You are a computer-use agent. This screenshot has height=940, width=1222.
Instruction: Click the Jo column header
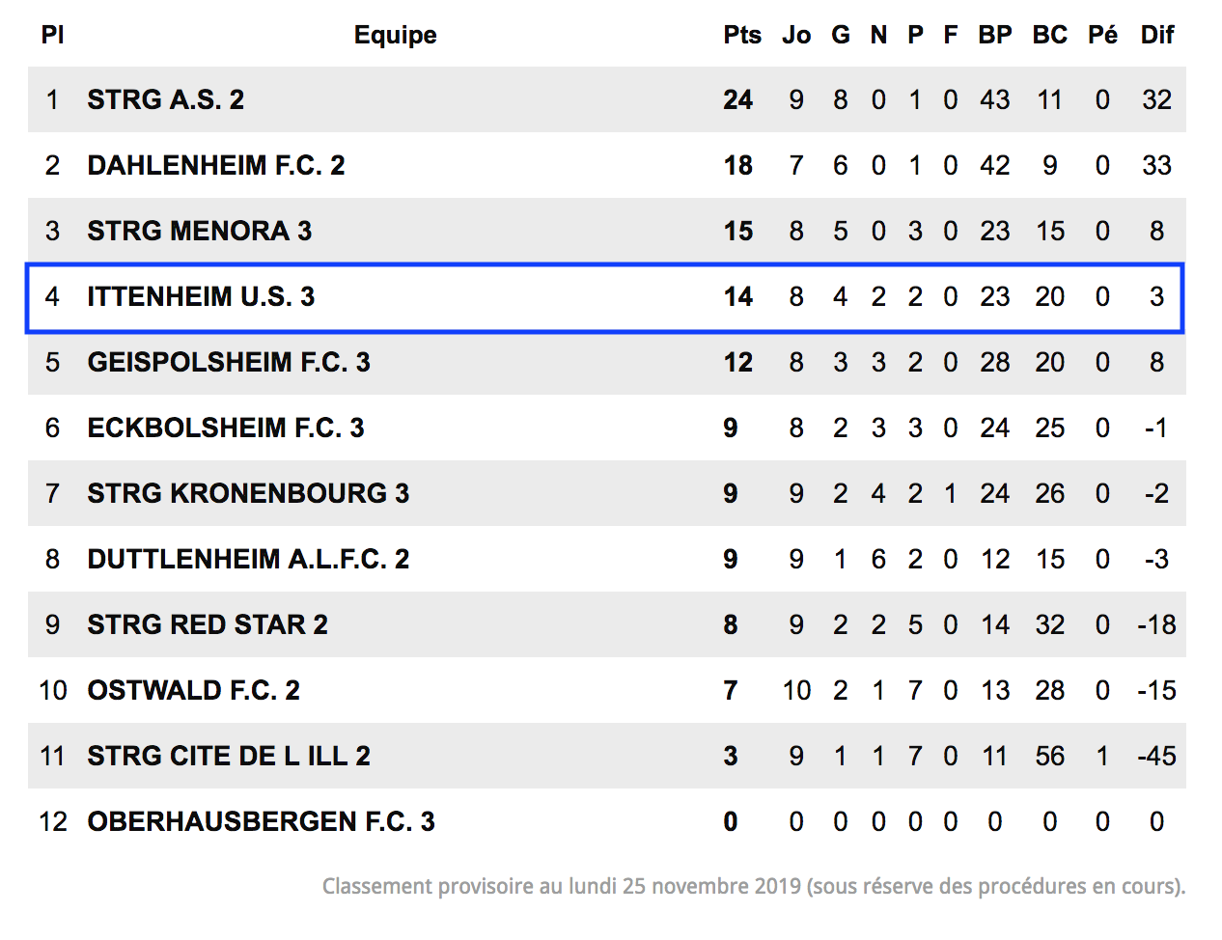coord(796,35)
